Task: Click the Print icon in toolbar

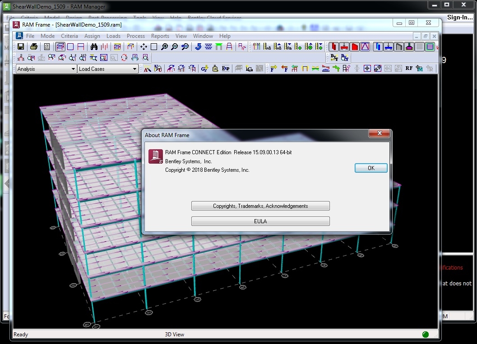Action: [x=34, y=46]
